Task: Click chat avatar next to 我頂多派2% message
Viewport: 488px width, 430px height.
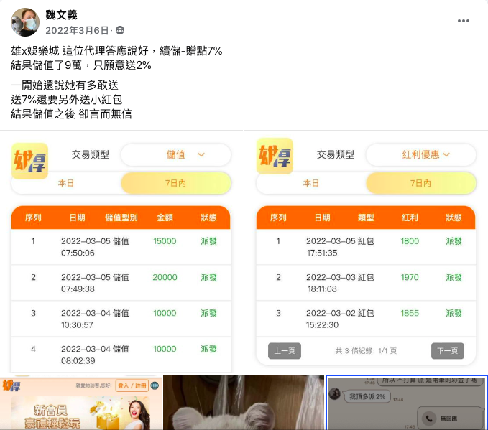Action: click(x=335, y=394)
